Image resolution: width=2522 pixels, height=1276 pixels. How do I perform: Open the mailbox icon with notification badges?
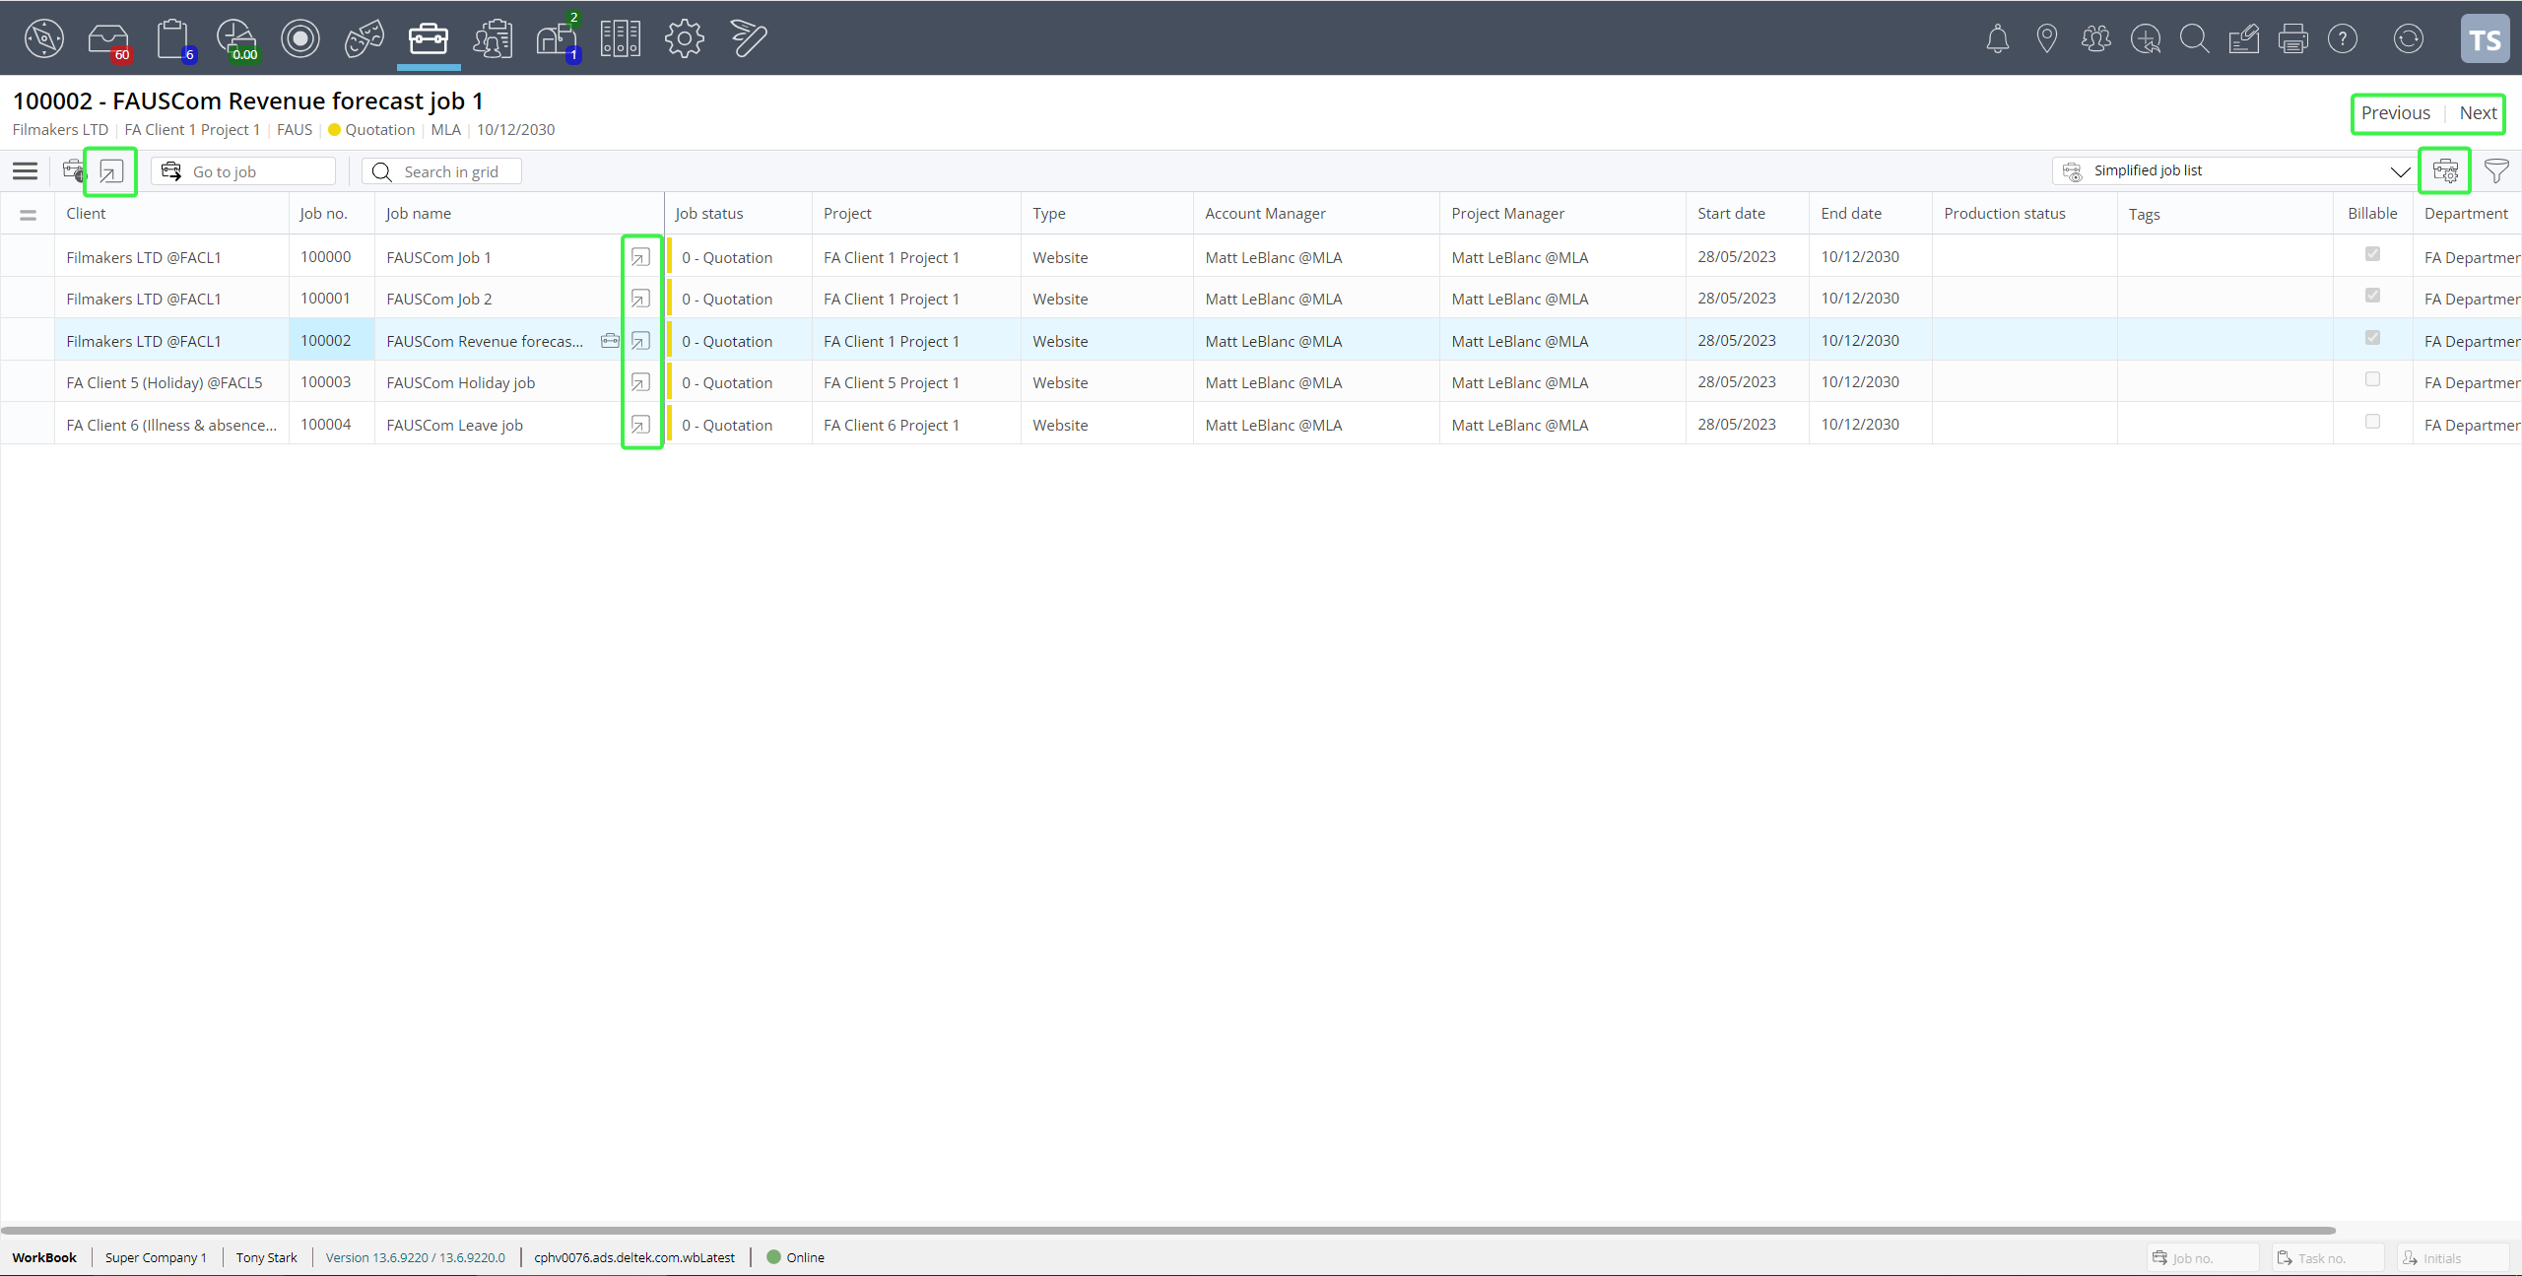(x=558, y=37)
